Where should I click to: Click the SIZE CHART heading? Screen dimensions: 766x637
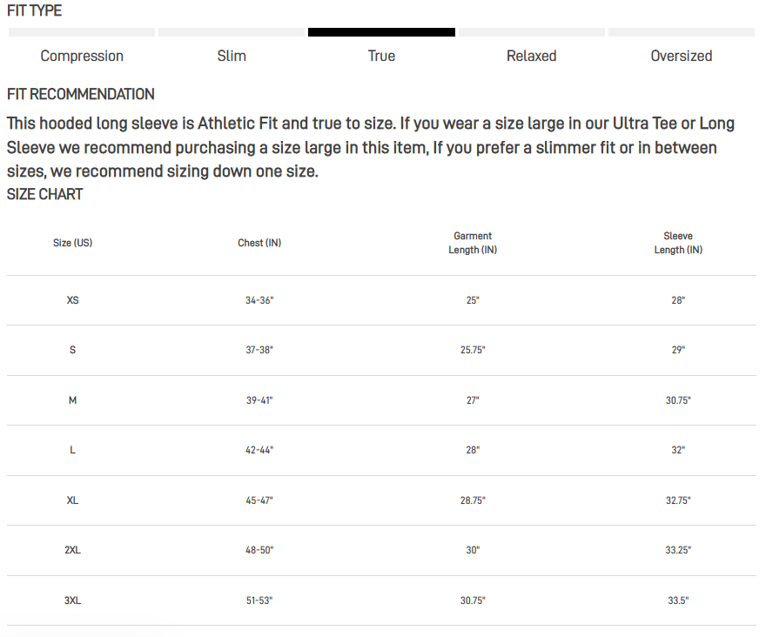pyautogui.click(x=45, y=194)
